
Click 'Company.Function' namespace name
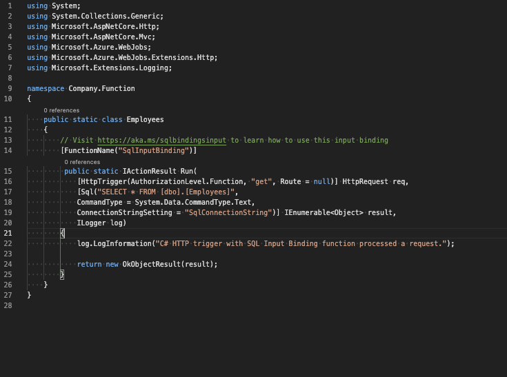tap(101, 88)
